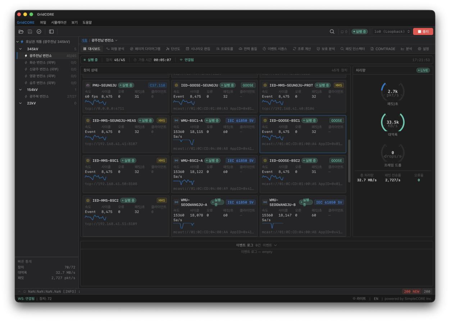The height and width of the screenshot is (322, 450).
Task: Click the open folder icon in toolbar
Action: pyautogui.click(x=21, y=32)
